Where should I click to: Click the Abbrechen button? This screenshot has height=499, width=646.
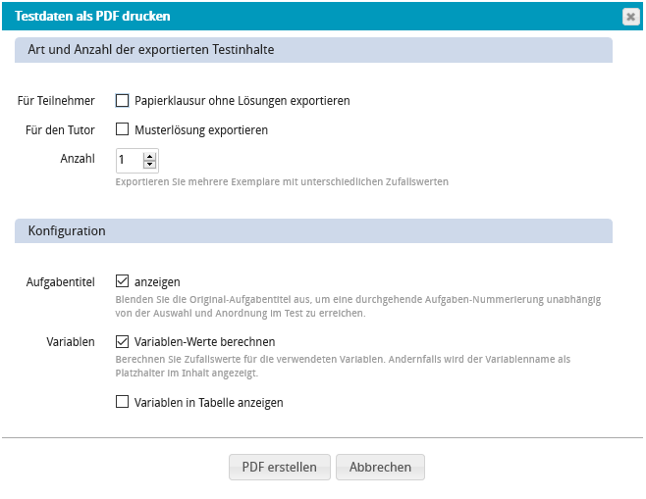pos(380,468)
